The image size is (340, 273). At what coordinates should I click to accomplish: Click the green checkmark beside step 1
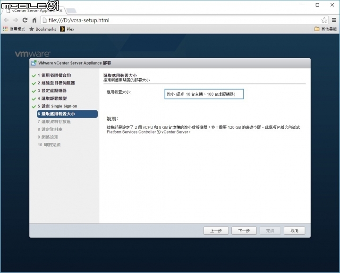[34, 75]
